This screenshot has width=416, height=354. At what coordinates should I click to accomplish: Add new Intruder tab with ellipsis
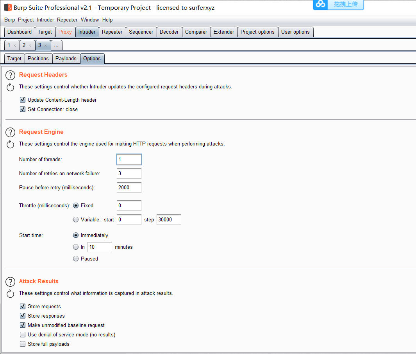click(56, 45)
